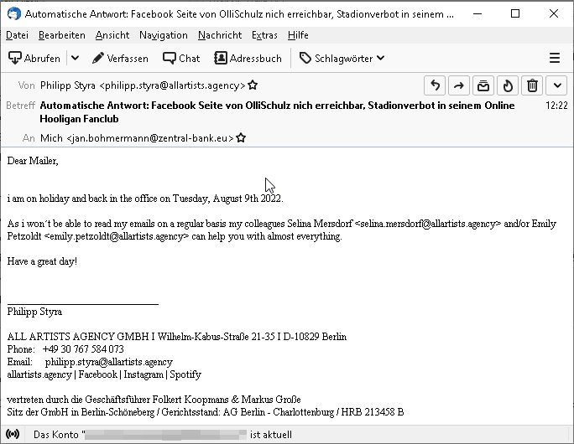Open the Datei menu
574x444 pixels.
[x=17, y=35]
